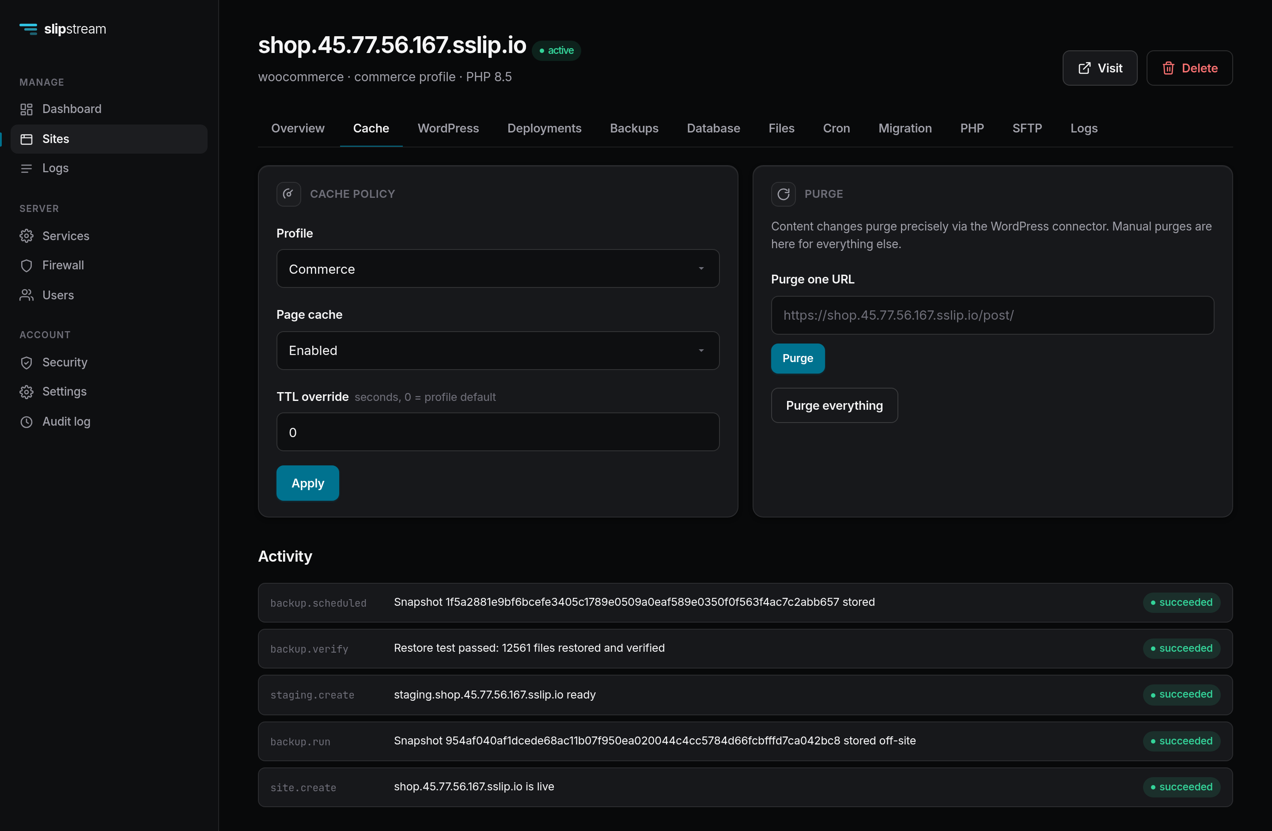This screenshot has width=1272, height=831.
Task: Click the Security shield-check icon
Action: pyautogui.click(x=26, y=363)
